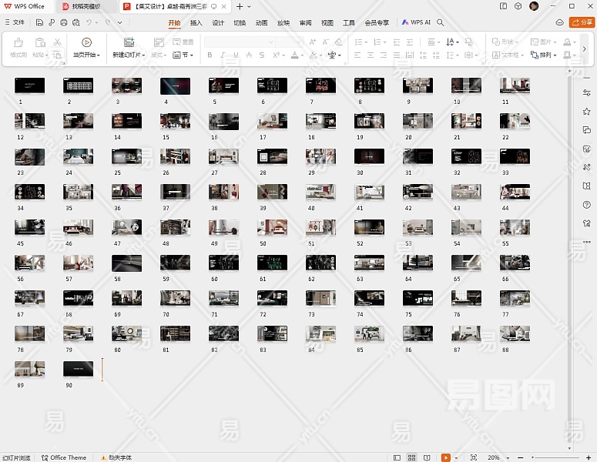Image resolution: width=597 pixels, height=462 pixels.
Task: Switch to slide sorter view in status bar
Action: [x=411, y=457]
